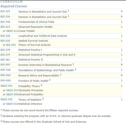The width and height of the screenshot is (126, 125).
Task: Open the BIS 525 course link
Action: pyautogui.click(x=5, y=11)
